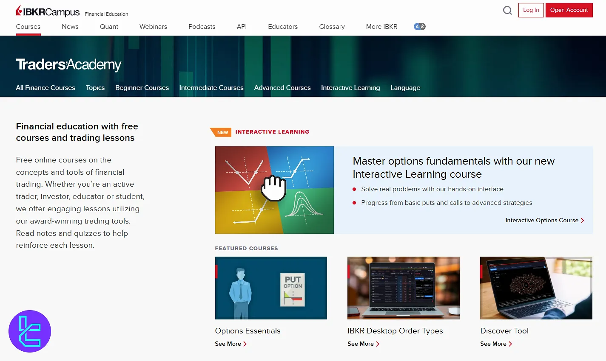Viewport: 606px width, 361px height.
Task: Click the language translate icon
Action: [420, 26]
